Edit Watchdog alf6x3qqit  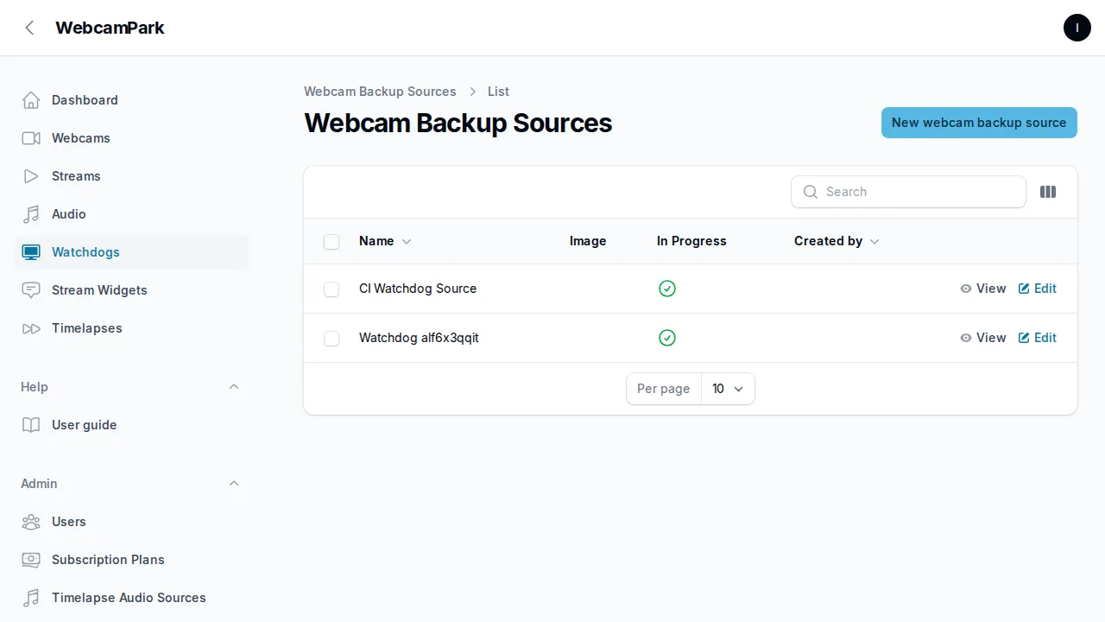click(1038, 338)
